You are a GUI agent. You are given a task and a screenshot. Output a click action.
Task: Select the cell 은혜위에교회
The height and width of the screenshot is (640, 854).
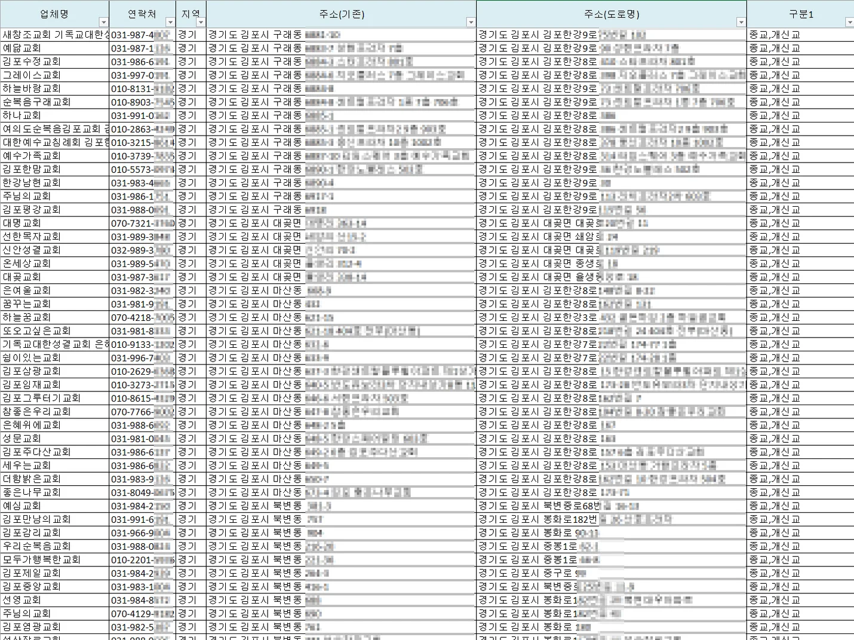pos(55,425)
